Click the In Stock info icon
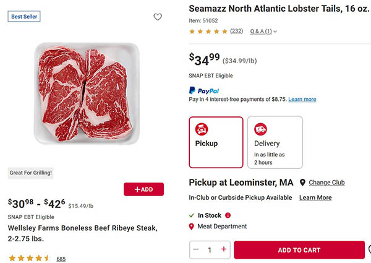The image size is (371, 263). [x=228, y=215]
